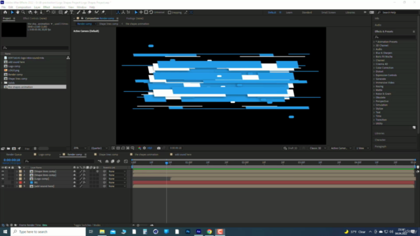Viewport: 420px width, 236px height.
Task: Click the graph editor icon in timeline
Action: pyautogui.click(x=126, y=161)
